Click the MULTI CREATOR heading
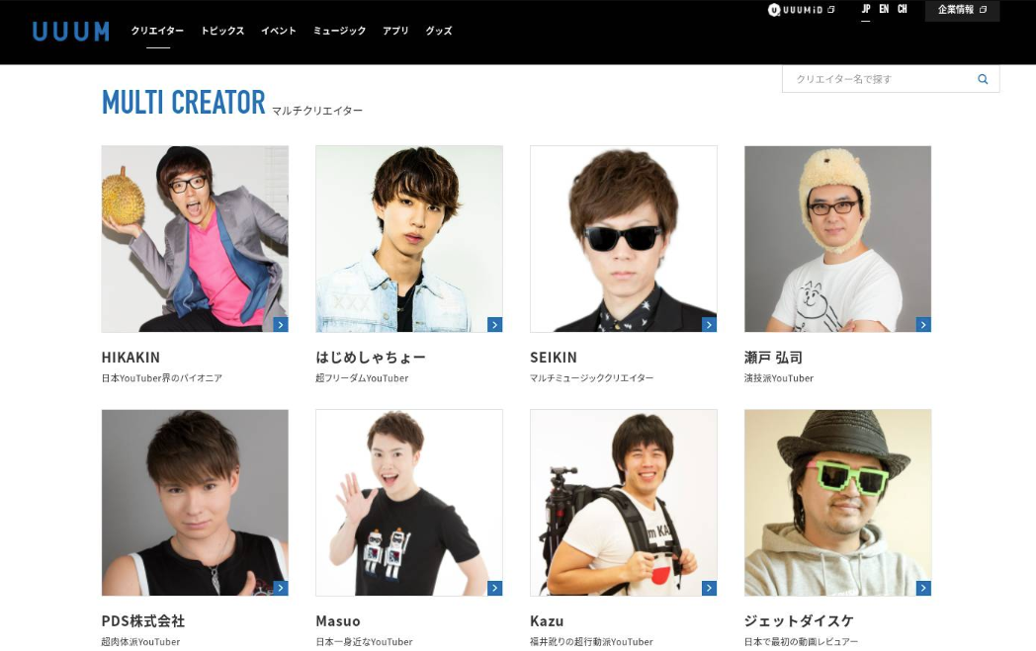Viewport: 1036px width, 651px height. tap(184, 103)
